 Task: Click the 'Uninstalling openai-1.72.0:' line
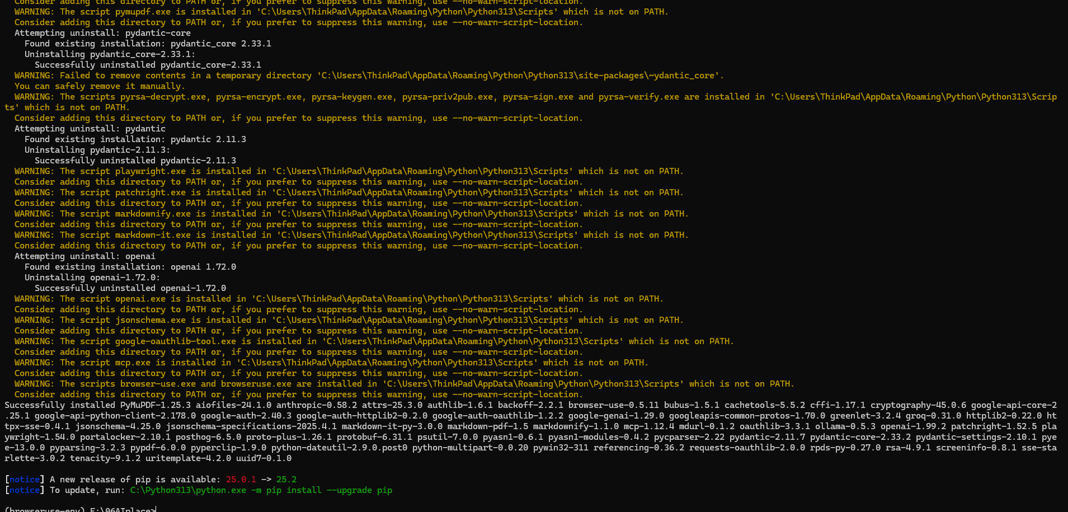tap(92, 278)
